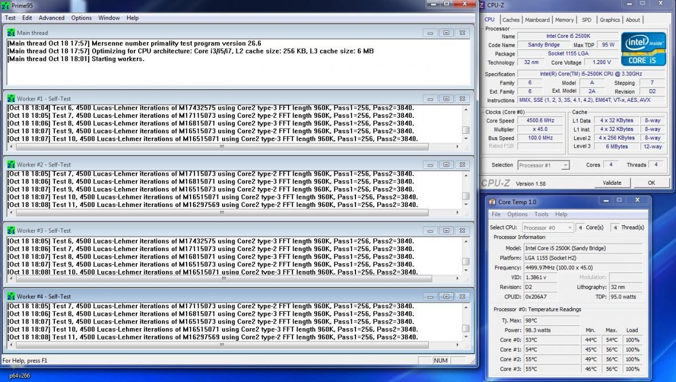676x382 pixels.
Task: Open the Test menu in Prime95
Action: pos(10,18)
